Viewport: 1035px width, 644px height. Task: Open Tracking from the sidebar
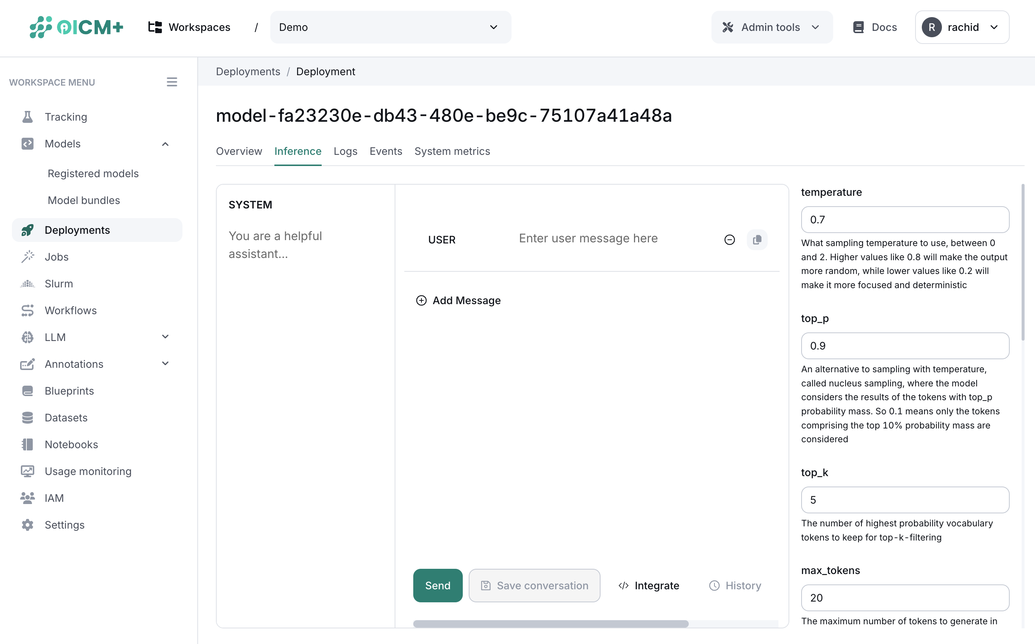(66, 117)
